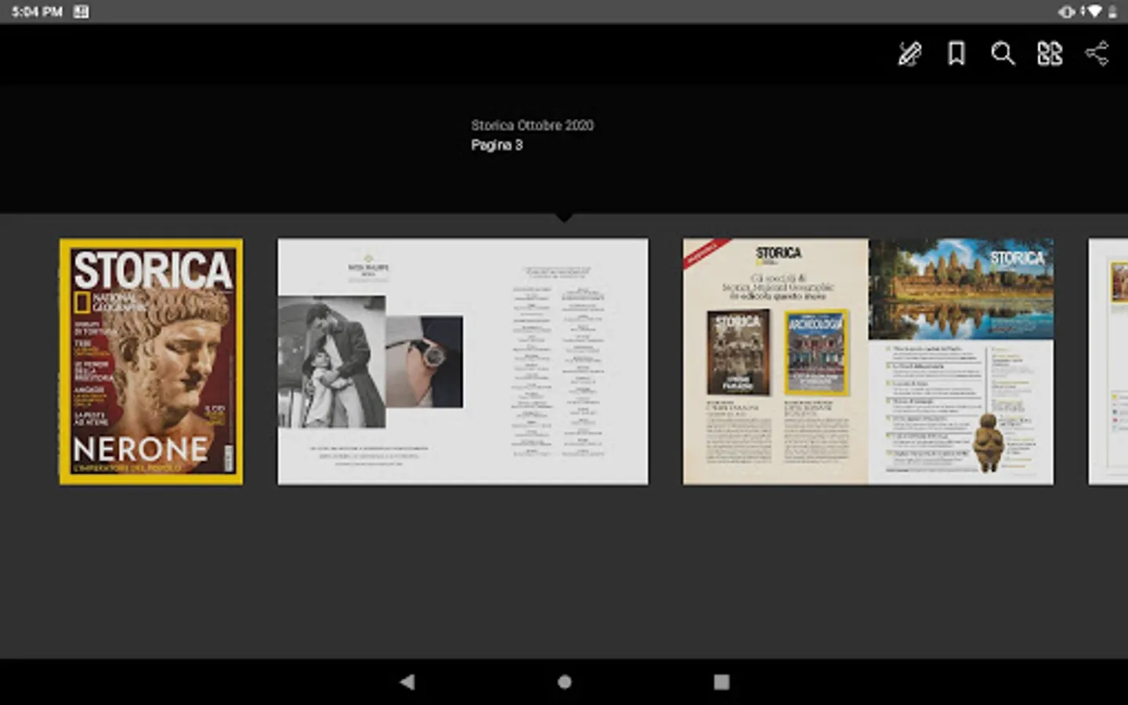Open the partially visible next page thumbnail
1128x705 pixels.
click(1108, 361)
